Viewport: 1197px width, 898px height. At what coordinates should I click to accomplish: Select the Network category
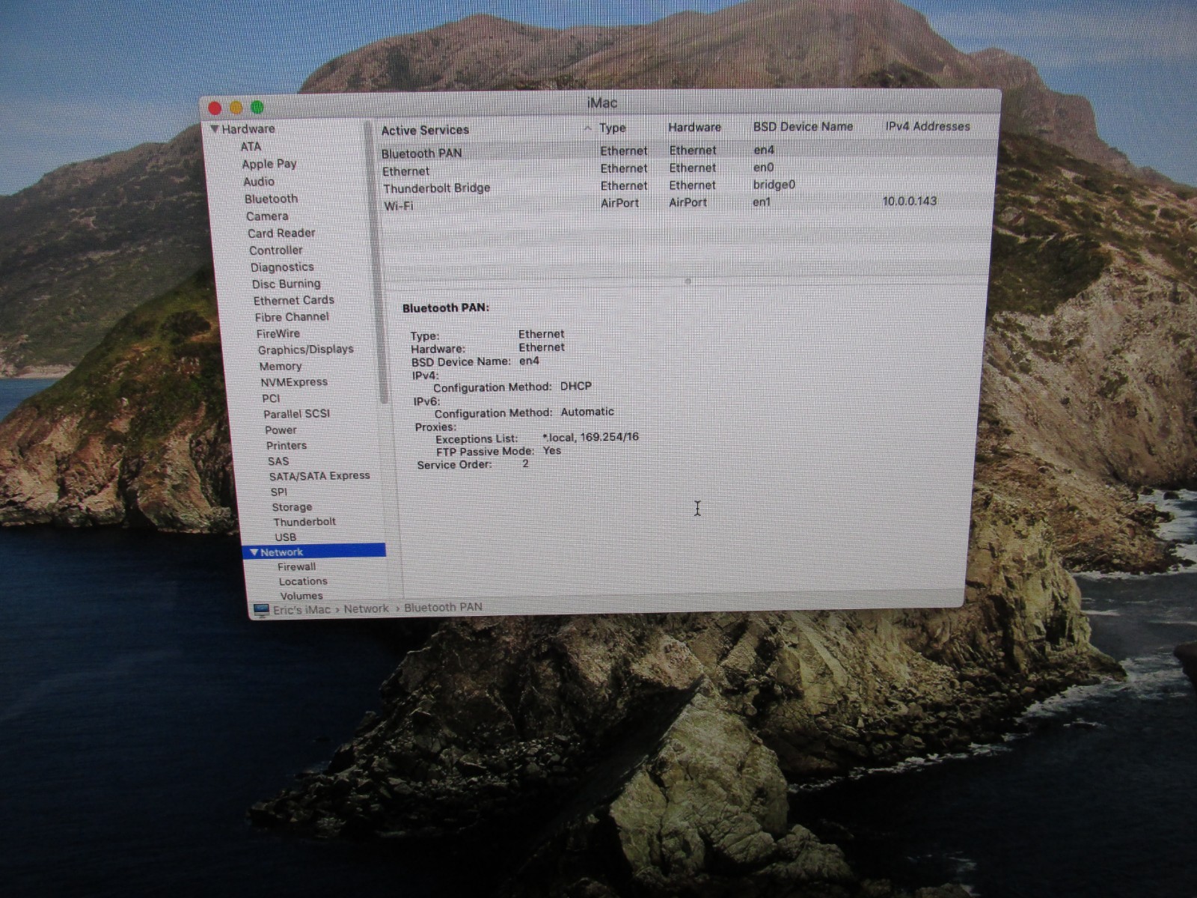(x=314, y=552)
